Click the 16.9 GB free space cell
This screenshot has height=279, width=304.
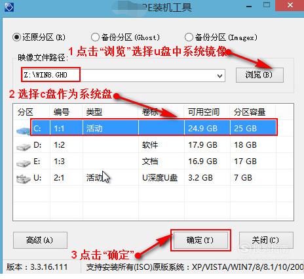[x=202, y=161]
